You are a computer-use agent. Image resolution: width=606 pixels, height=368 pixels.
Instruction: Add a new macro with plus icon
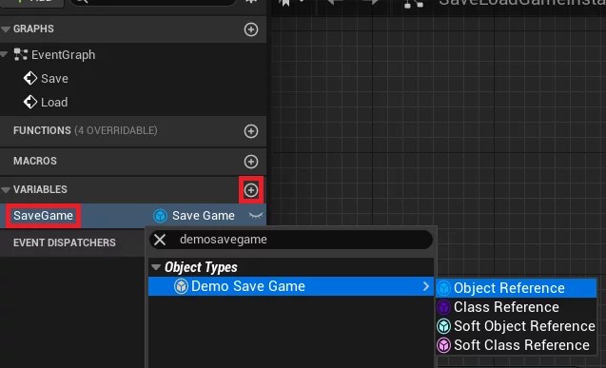coord(251,162)
